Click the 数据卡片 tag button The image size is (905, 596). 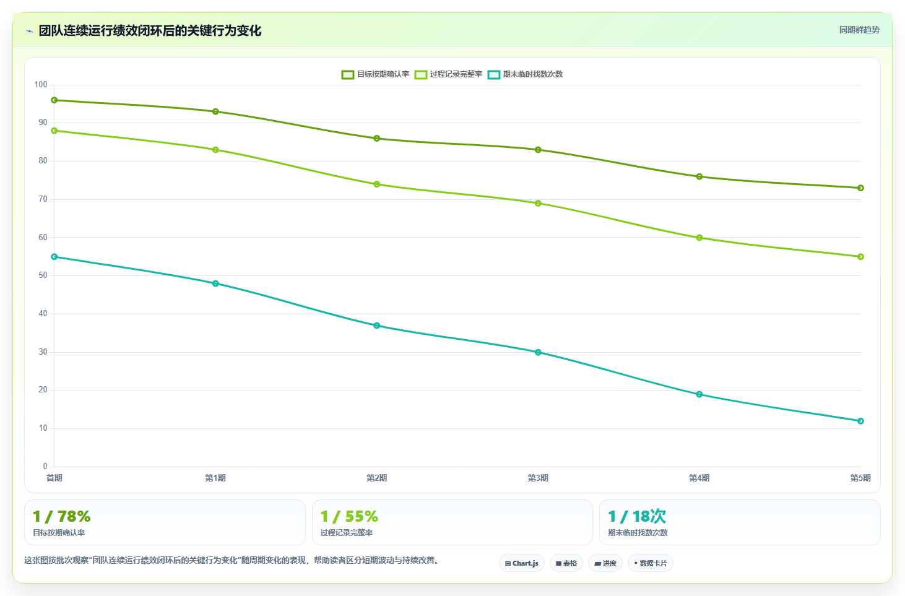point(651,563)
